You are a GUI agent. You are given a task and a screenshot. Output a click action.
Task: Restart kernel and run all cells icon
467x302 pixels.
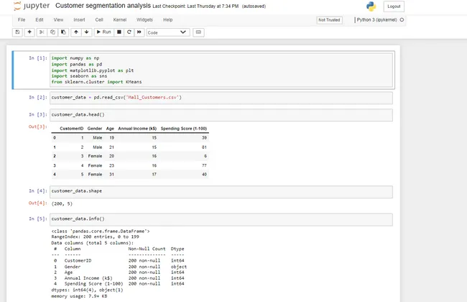pos(139,32)
